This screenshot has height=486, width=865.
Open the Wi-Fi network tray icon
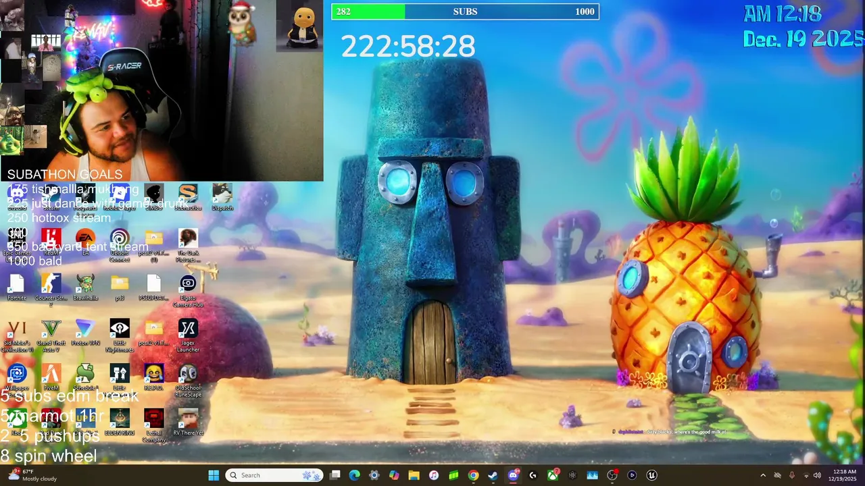[806, 475]
